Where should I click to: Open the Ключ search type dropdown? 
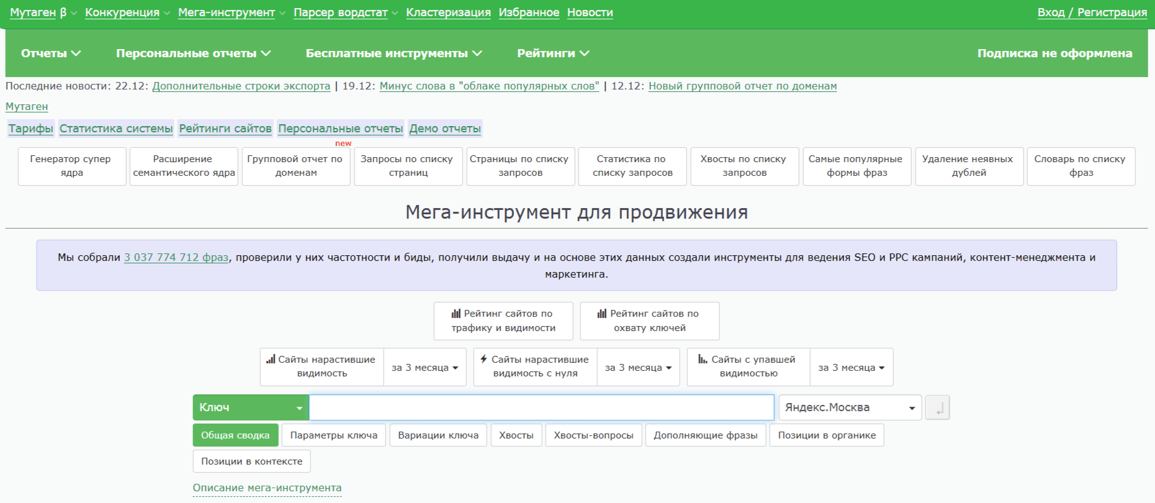[x=251, y=407]
